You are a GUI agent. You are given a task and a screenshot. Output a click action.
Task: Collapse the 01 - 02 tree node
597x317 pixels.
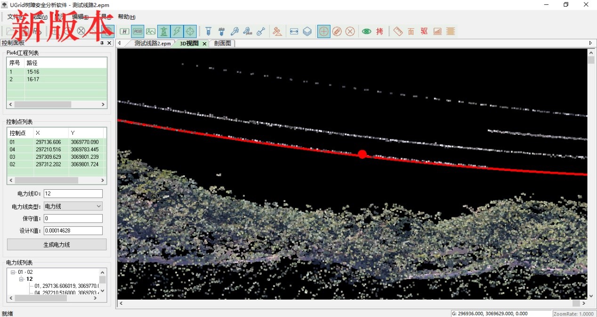tap(13, 272)
